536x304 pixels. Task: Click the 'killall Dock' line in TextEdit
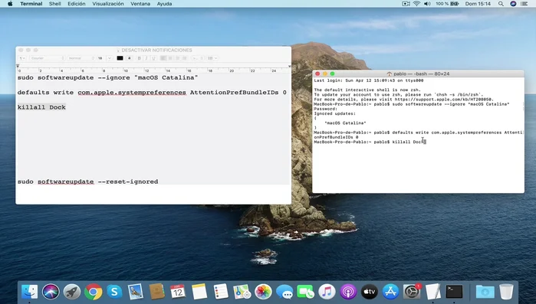click(x=41, y=107)
